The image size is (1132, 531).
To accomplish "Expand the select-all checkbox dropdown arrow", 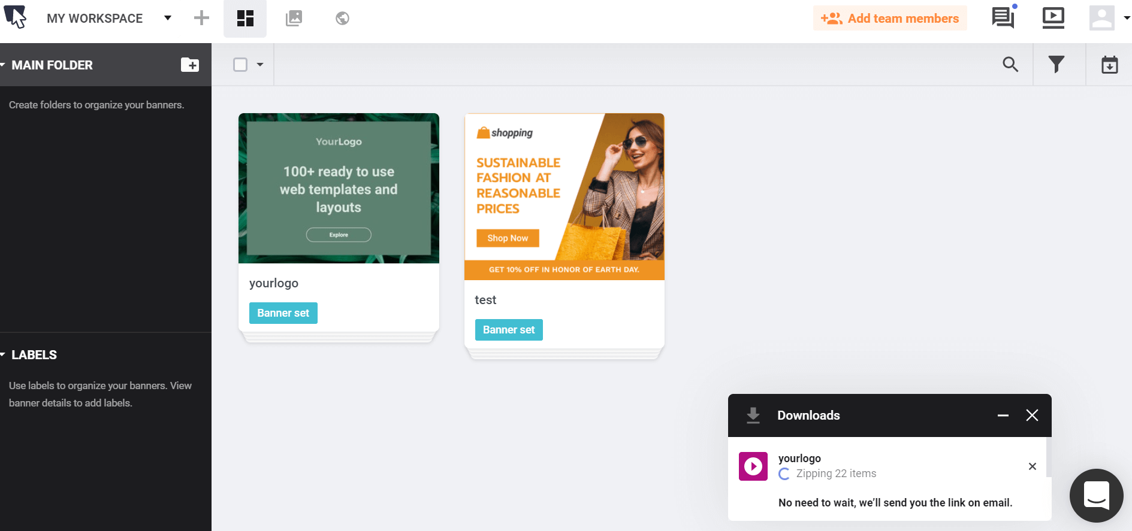I will click(260, 65).
